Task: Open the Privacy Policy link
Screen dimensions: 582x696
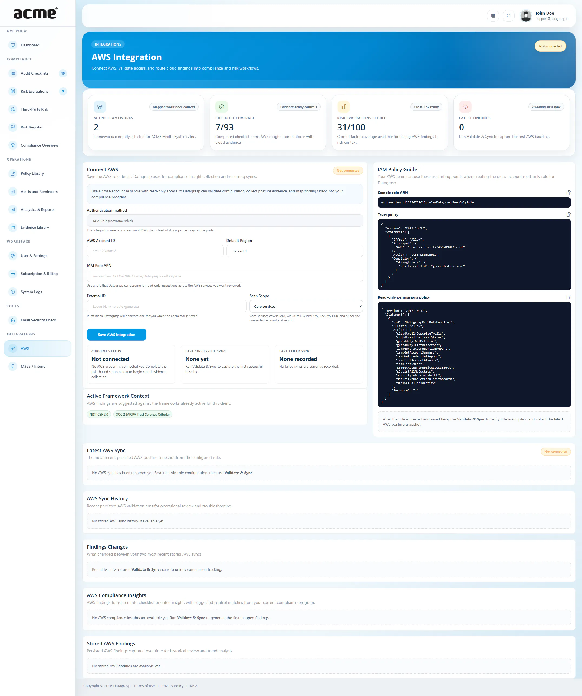Action: [172, 686]
